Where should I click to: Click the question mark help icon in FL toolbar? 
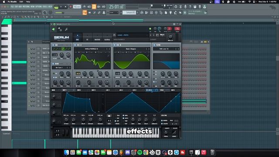190,7
